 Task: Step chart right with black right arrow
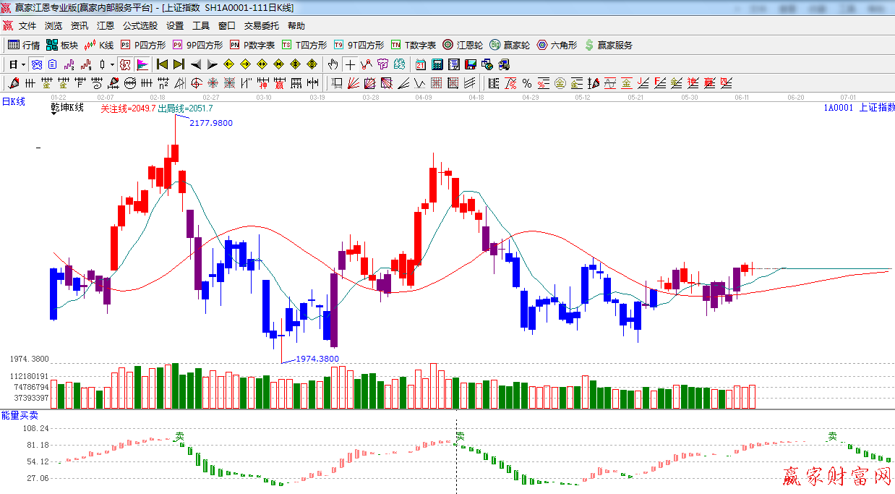click(213, 64)
